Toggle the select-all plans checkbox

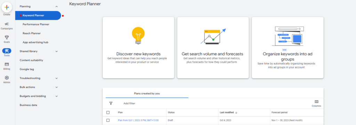tap(108, 112)
